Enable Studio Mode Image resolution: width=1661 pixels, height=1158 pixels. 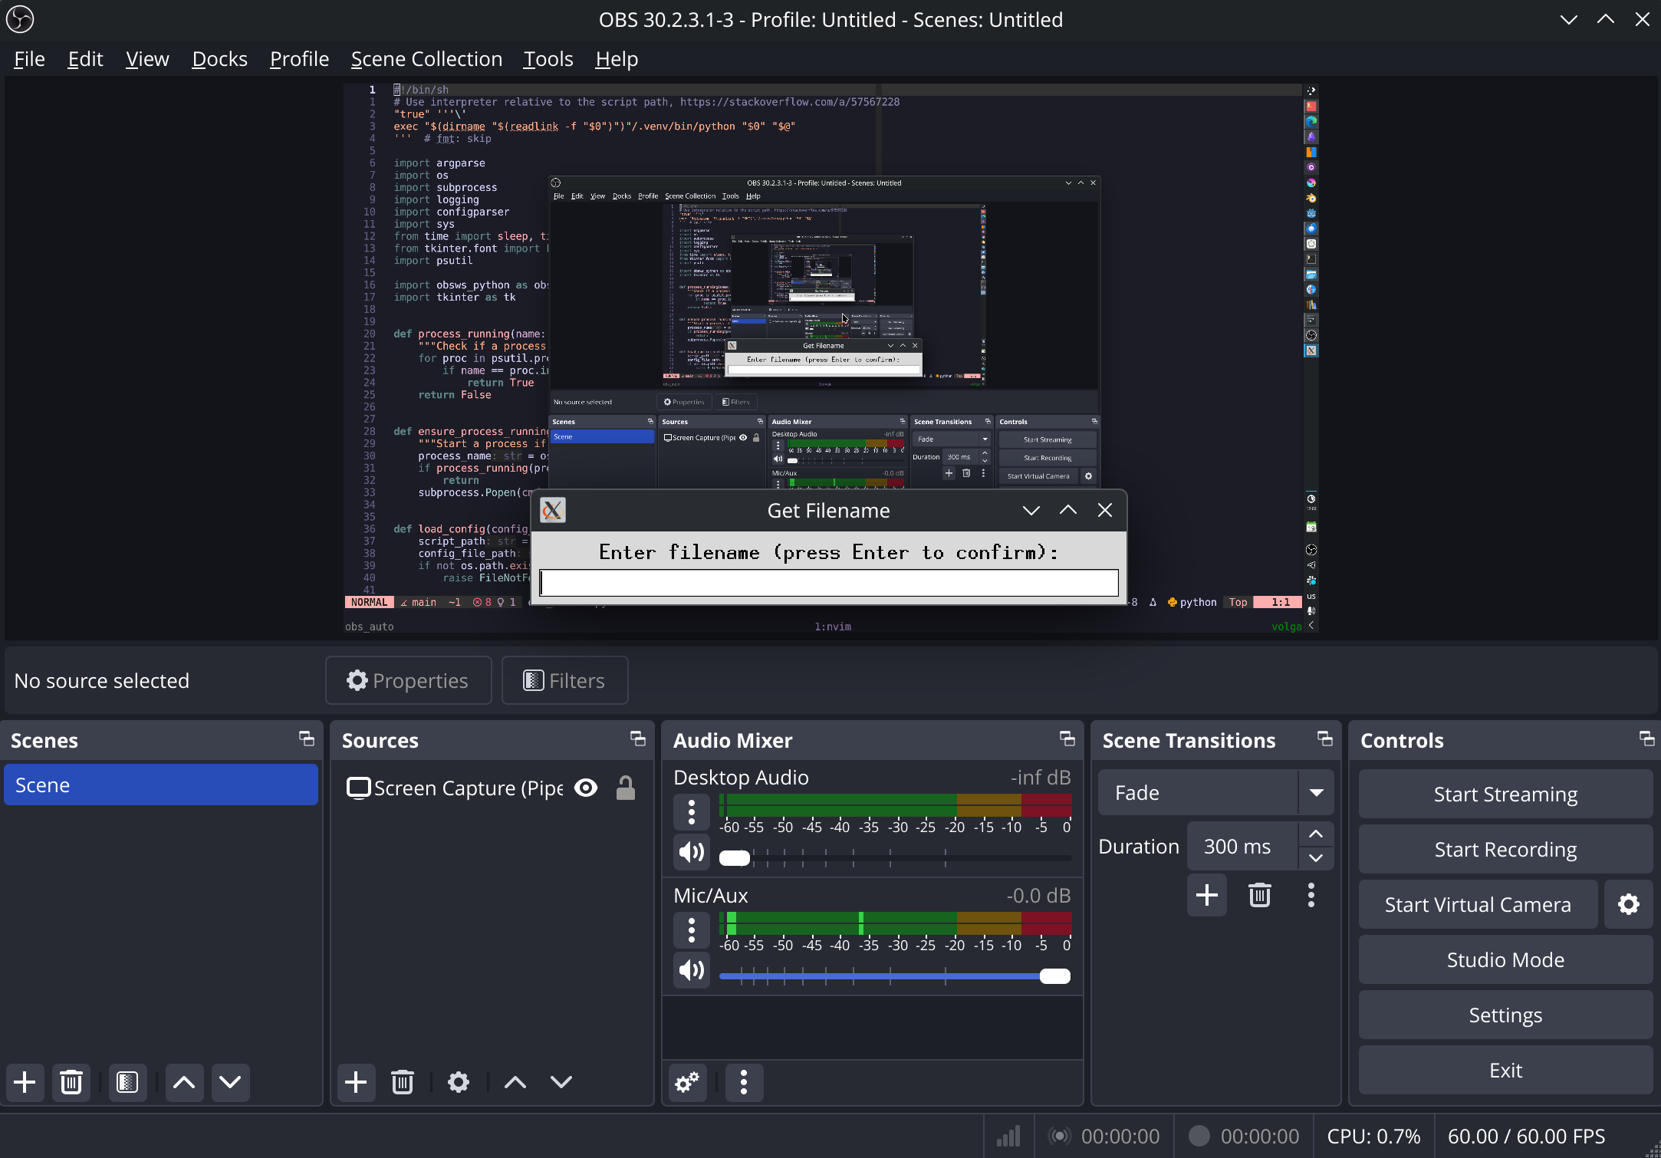(x=1505, y=959)
